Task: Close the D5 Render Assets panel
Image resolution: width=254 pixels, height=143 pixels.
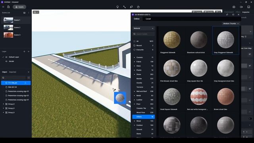Action: 239,15
